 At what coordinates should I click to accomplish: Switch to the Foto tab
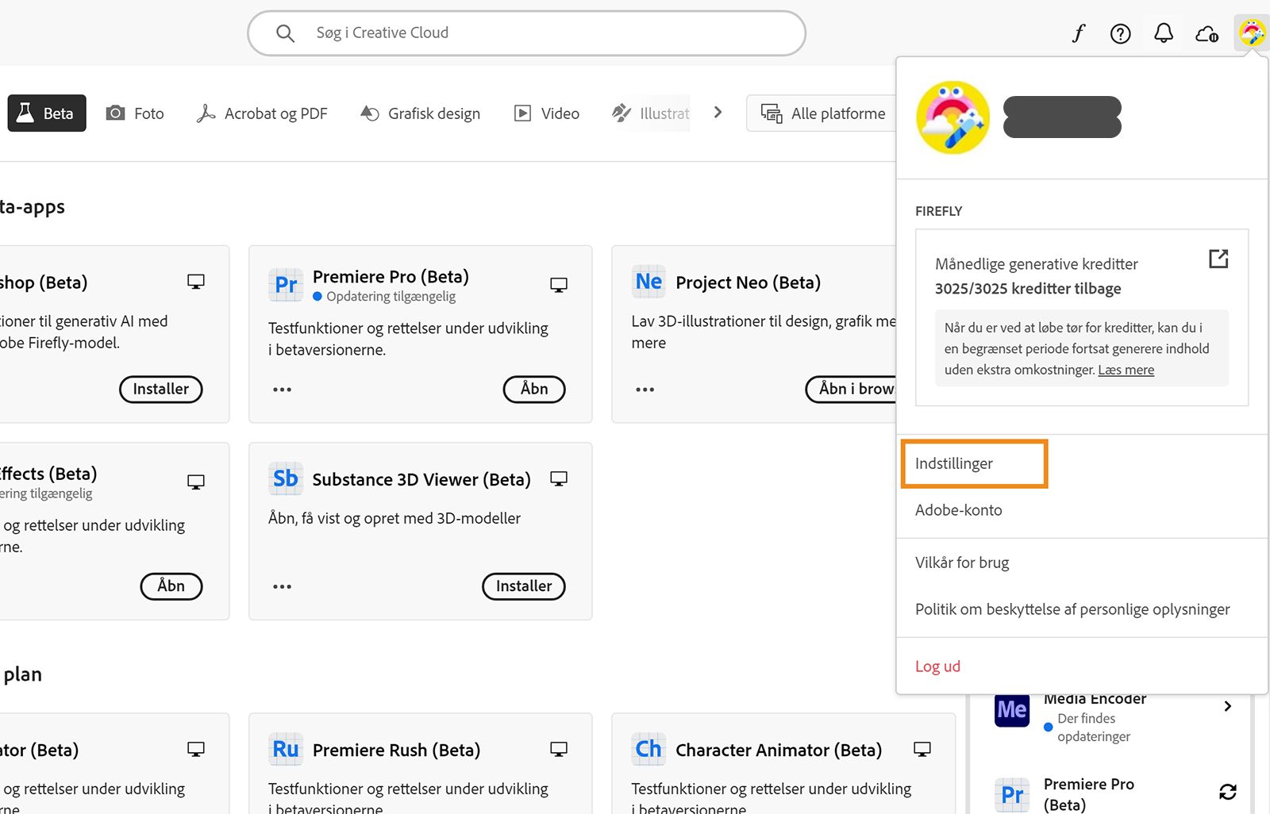[x=135, y=113]
